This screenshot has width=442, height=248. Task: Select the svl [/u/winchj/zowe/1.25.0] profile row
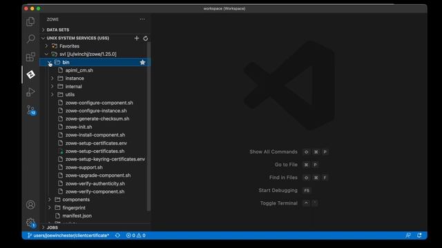[95, 54]
